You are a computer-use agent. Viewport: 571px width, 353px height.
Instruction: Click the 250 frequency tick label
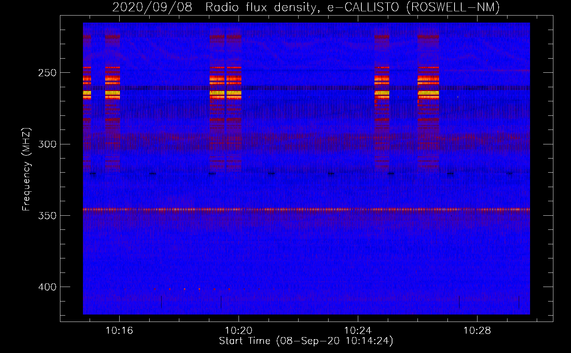click(x=48, y=73)
